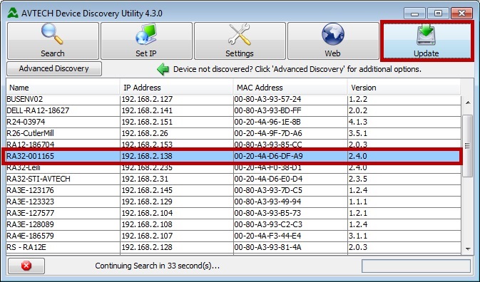Click version 4.1.3 in R24-03974 row
Screen dimensions: 480x282
pos(358,122)
